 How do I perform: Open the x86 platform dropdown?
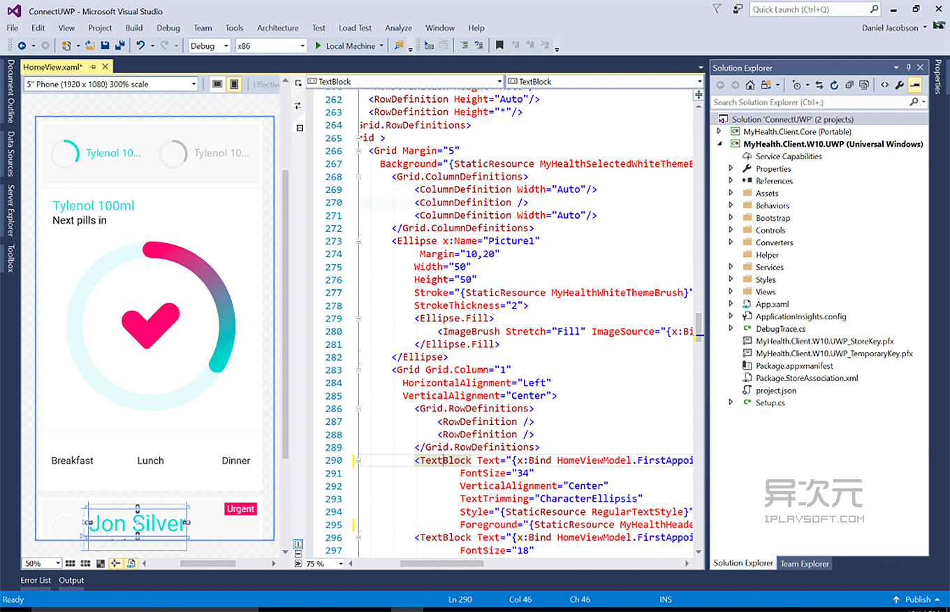coord(302,45)
